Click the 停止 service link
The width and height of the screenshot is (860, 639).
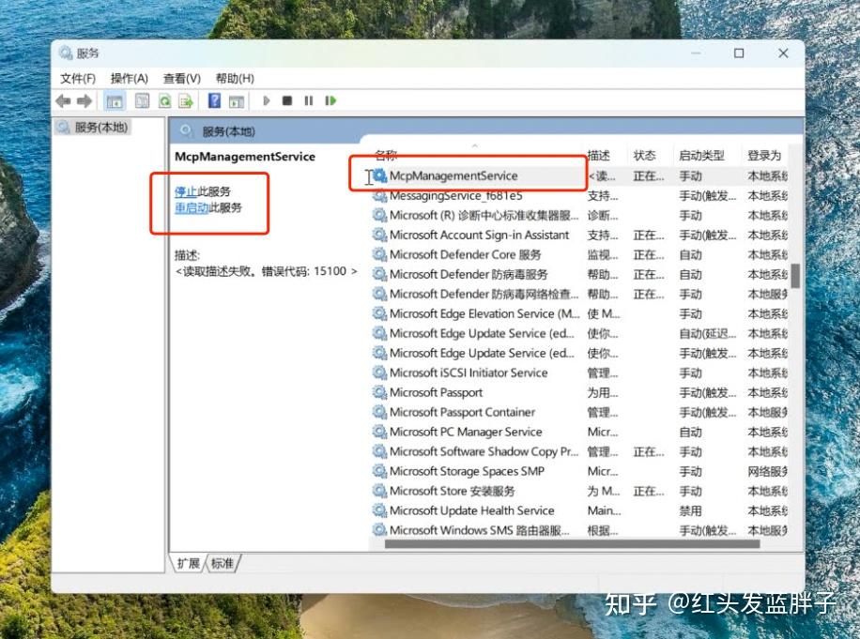tap(186, 191)
